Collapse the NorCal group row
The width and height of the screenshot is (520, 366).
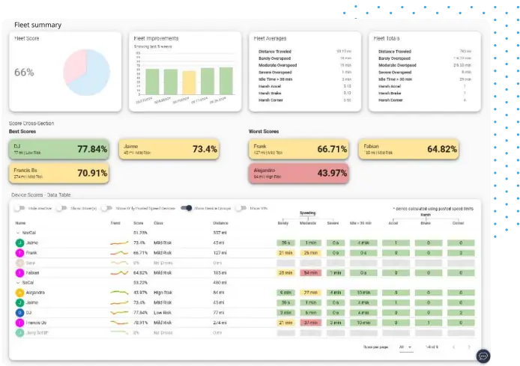click(x=18, y=233)
